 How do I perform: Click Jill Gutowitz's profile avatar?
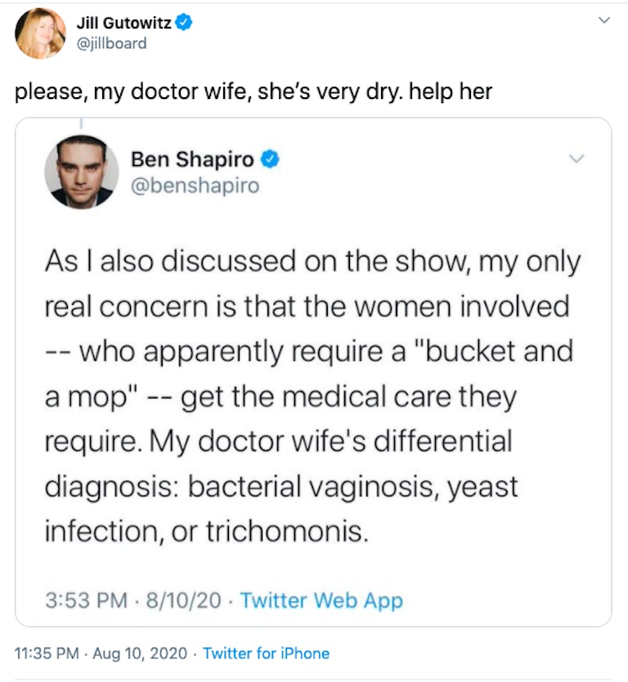tap(40, 34)
